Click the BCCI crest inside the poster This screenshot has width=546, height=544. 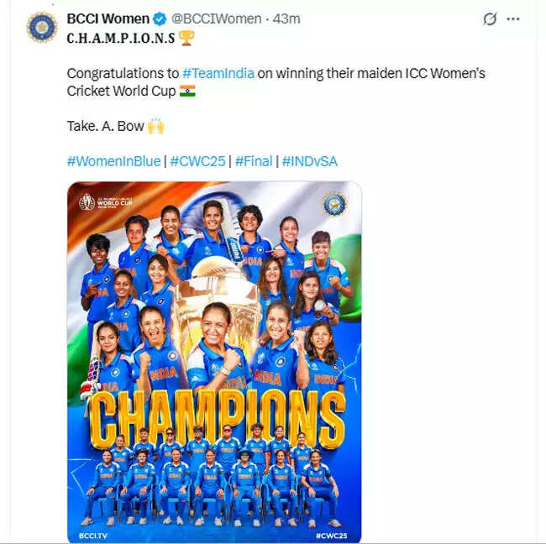click(333, 204)
